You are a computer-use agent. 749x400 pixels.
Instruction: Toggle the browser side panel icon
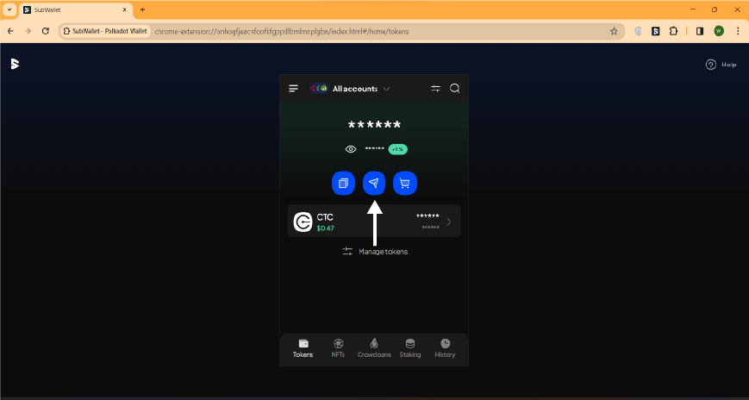[700, 31]
